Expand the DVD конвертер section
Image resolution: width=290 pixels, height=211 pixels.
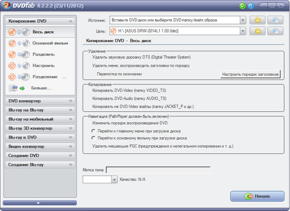40,101
